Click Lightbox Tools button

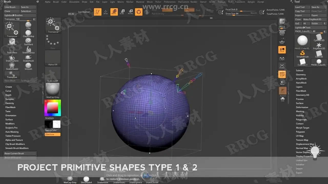click(x=311, y=28)
